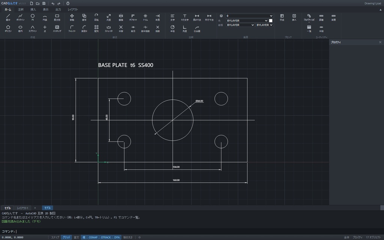This screenshot has width=384, height=240.
Task: Insert multiline text (文字)
Action: pos(172,17)
